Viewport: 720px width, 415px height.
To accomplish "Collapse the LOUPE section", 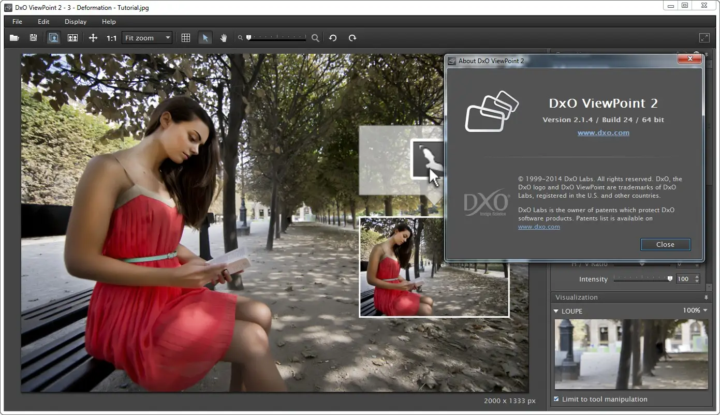I will (x=556, y=311).
